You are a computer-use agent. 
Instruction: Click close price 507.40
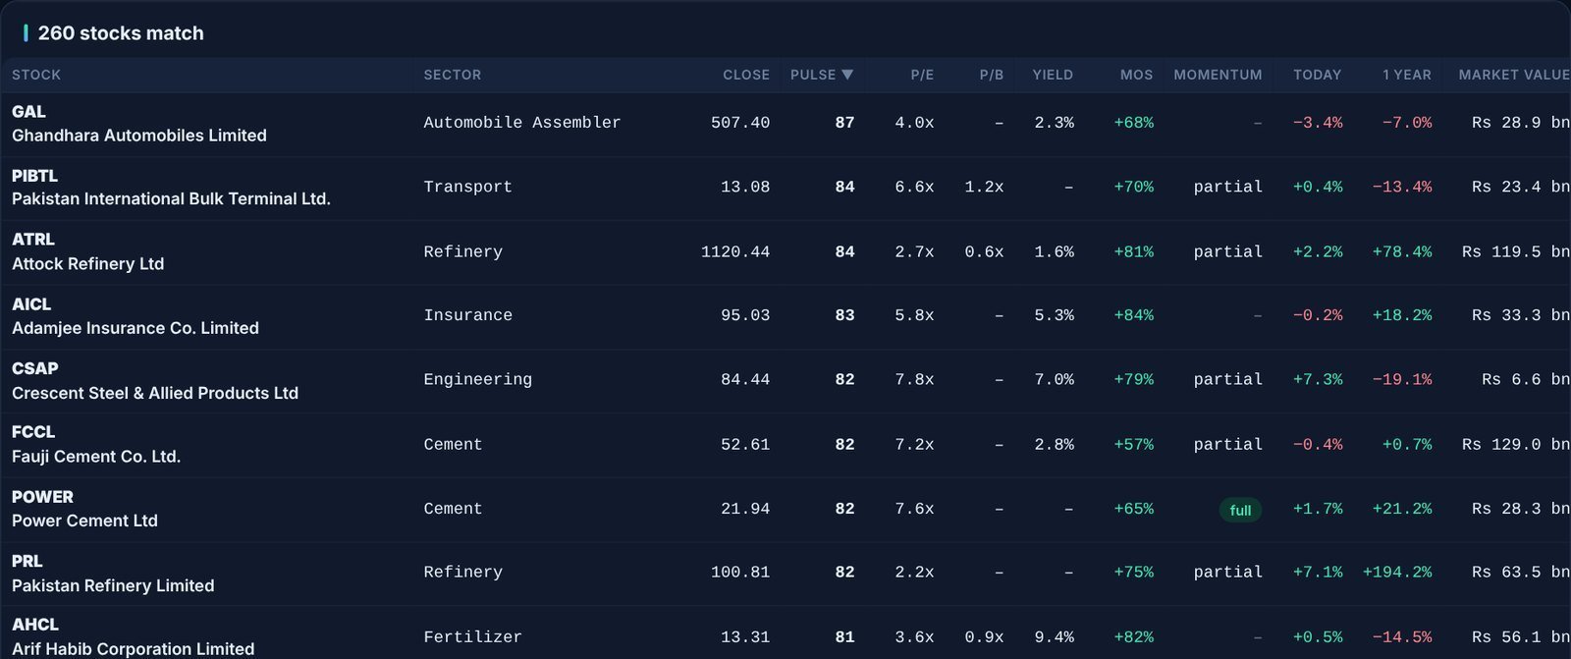[740, 123]
